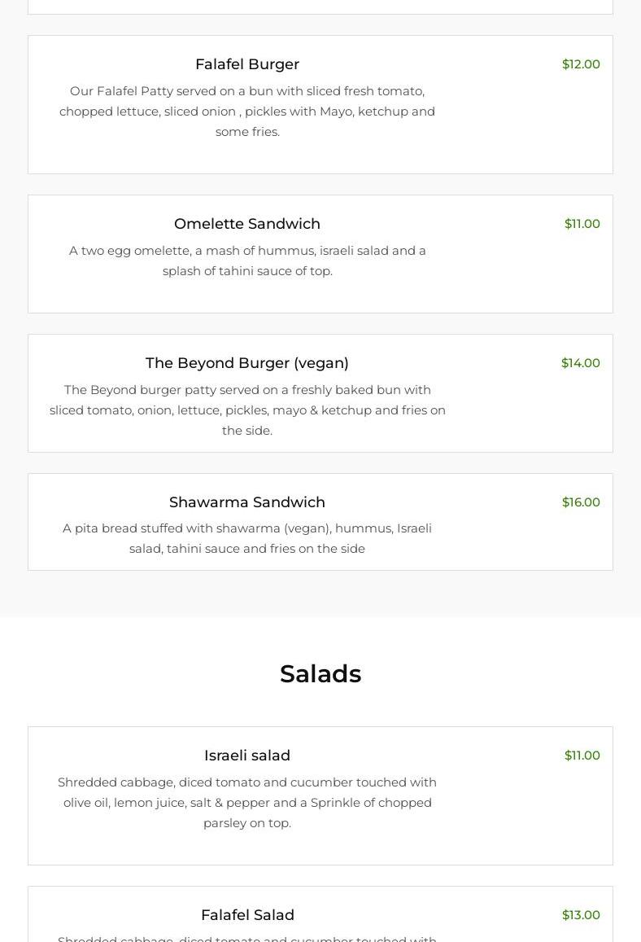
Task: Click the pita bread shawarma description
Action: click(x=247, y=538)
